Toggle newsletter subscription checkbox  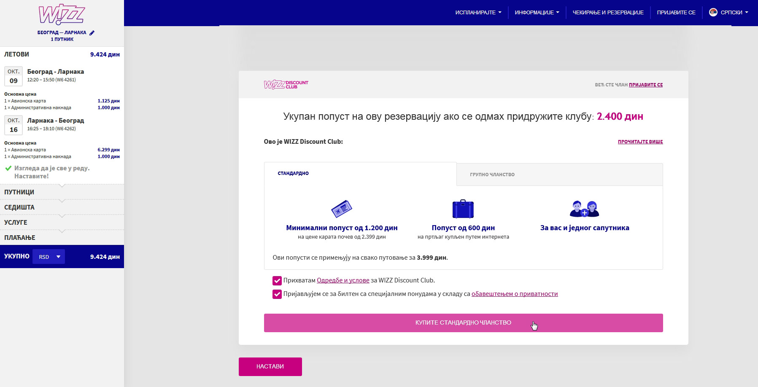click(277, 294)
